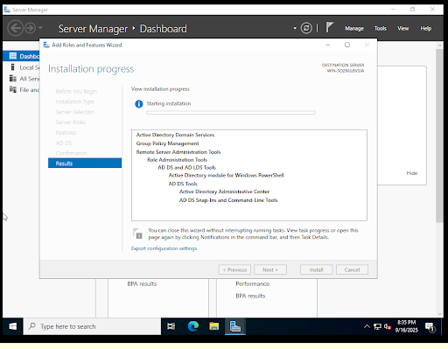
Task: Open the dropdown arrow beside Refresh
Action: 295,28
